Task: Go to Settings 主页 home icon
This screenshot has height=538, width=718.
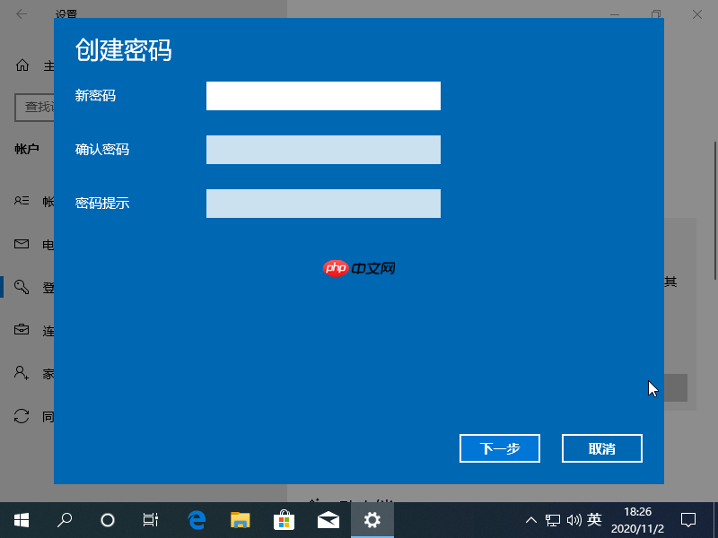Action: pyautogui.click(x=22, y=65)
